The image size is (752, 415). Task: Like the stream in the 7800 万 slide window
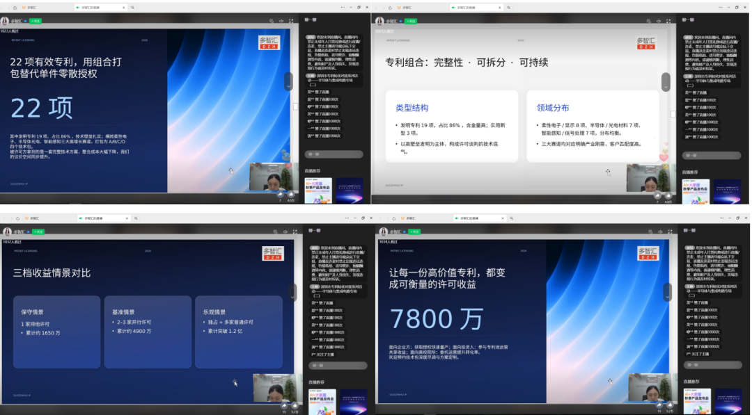(670, 405)
